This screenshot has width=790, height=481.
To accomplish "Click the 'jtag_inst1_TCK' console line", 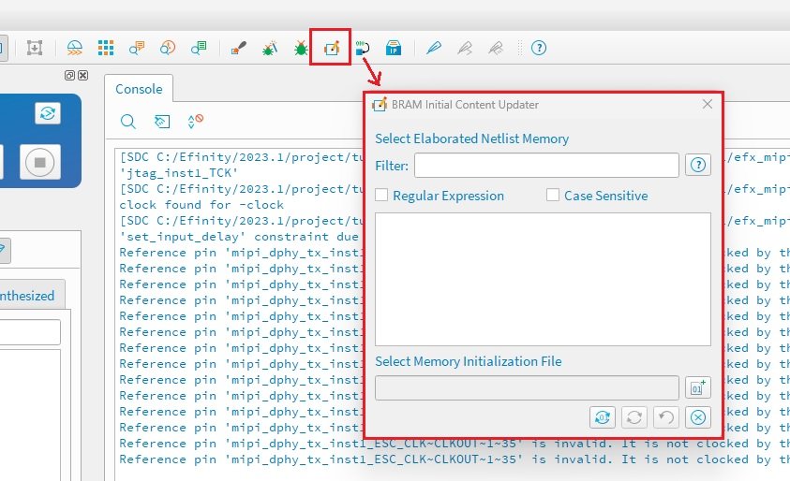I will 179,173.
